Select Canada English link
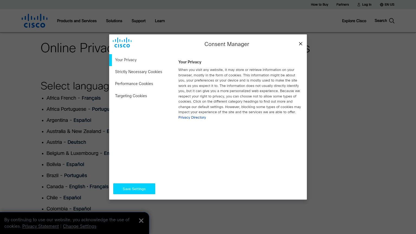This screenshot has width=416, height=234. 77,187
